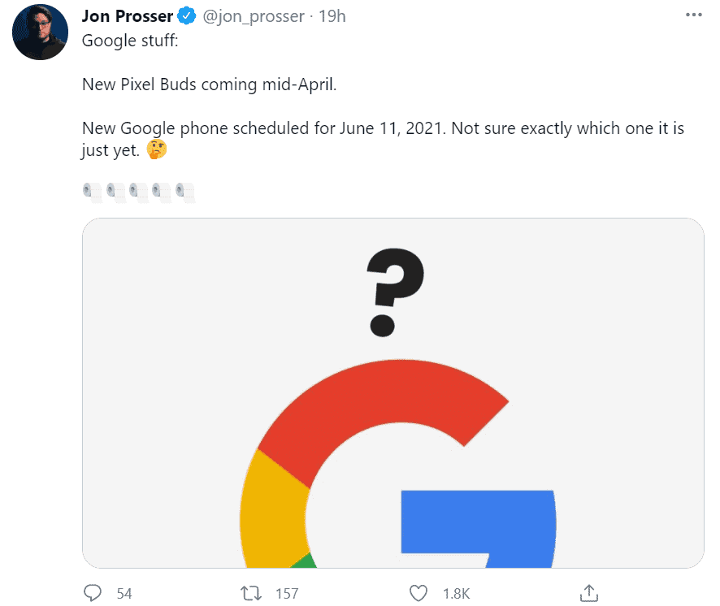
Task: Click the red arc of Google logo
Action: [376, 400]
